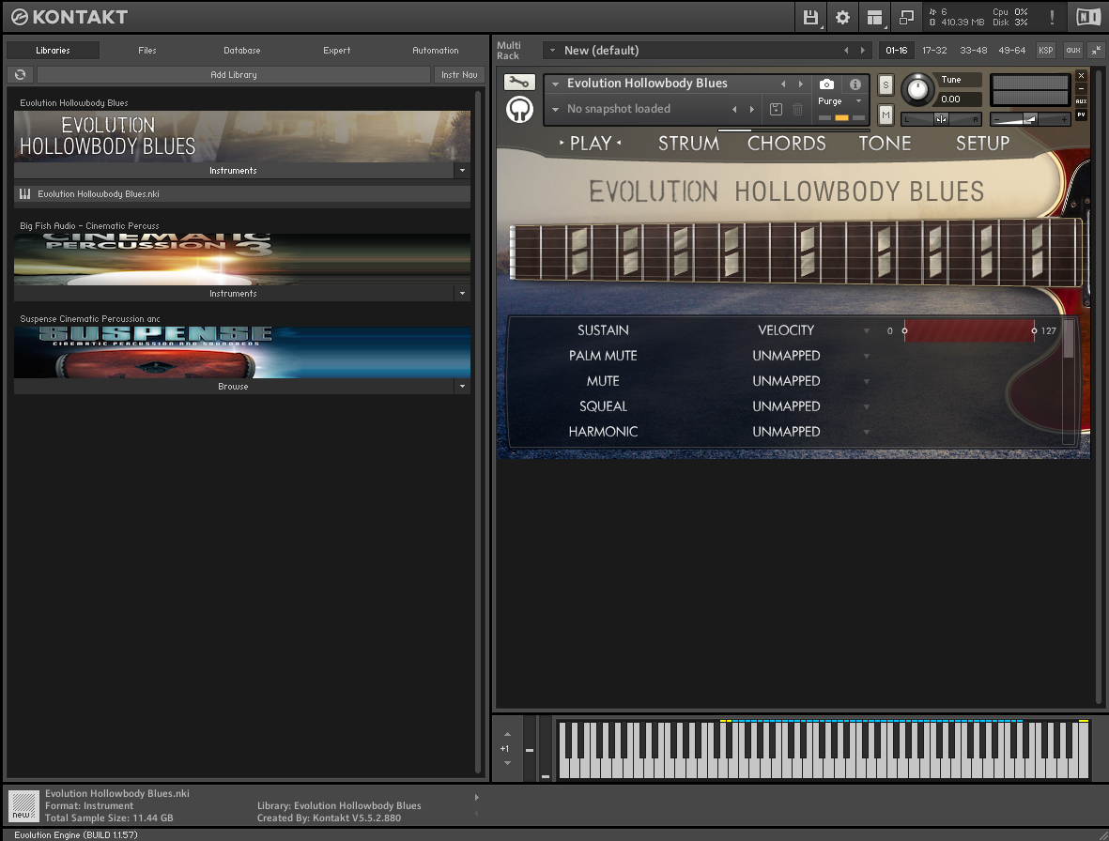
Task: Click the new instrument icon in the info pane
Action: click(23, 805)
